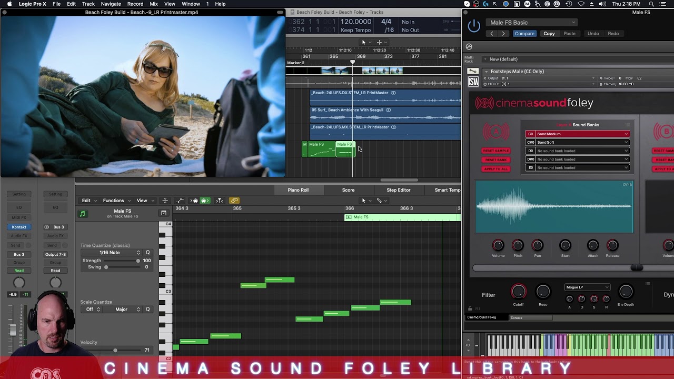Viewport: 674px width, 379px height.
Task: Toggle the green MIDI Out button in Piano Roll
Action: point(205,201)
